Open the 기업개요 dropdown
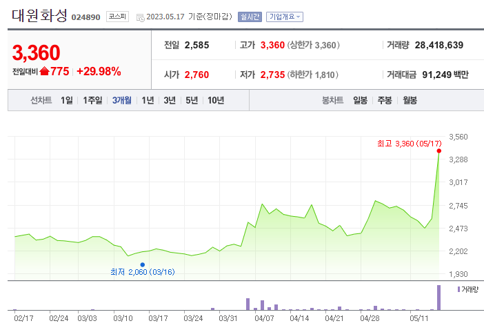Image resolution: width=484 pixels, height=330 pixels. (285, 17)
